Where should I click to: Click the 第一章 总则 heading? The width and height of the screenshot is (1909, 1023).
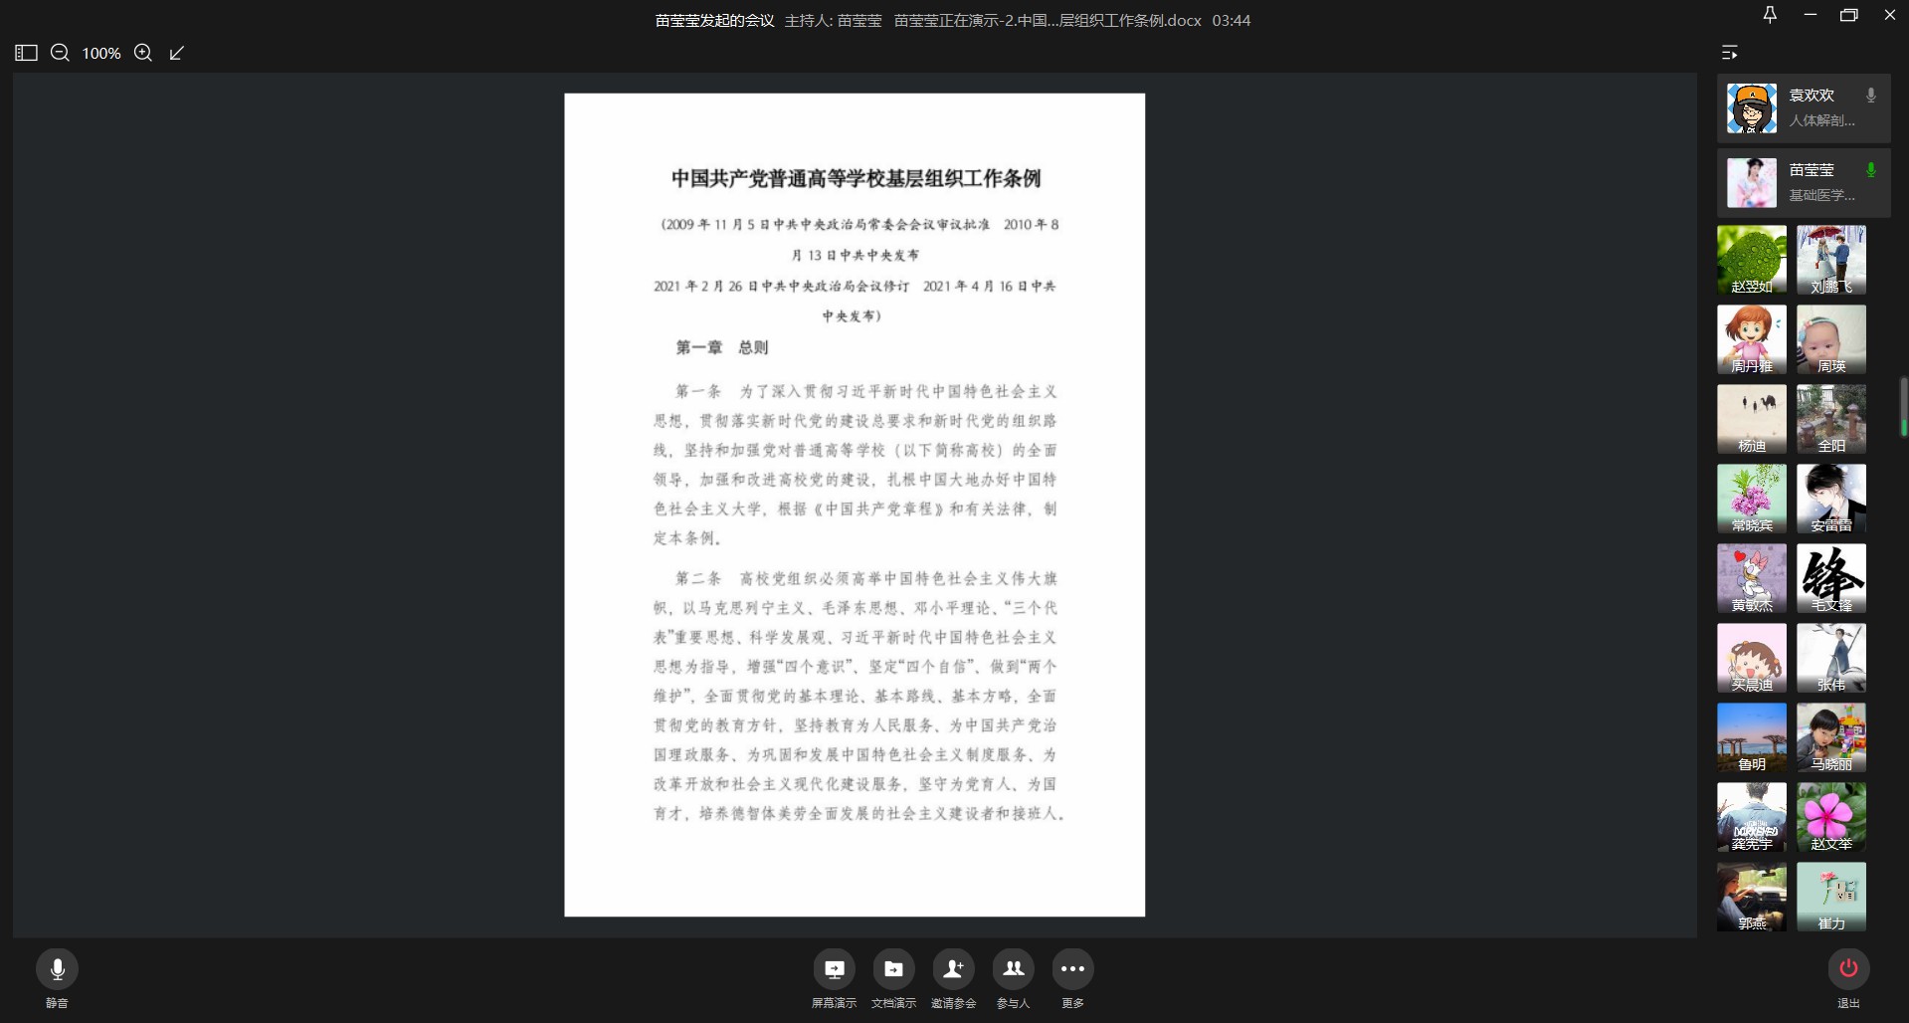pos(722,347)
